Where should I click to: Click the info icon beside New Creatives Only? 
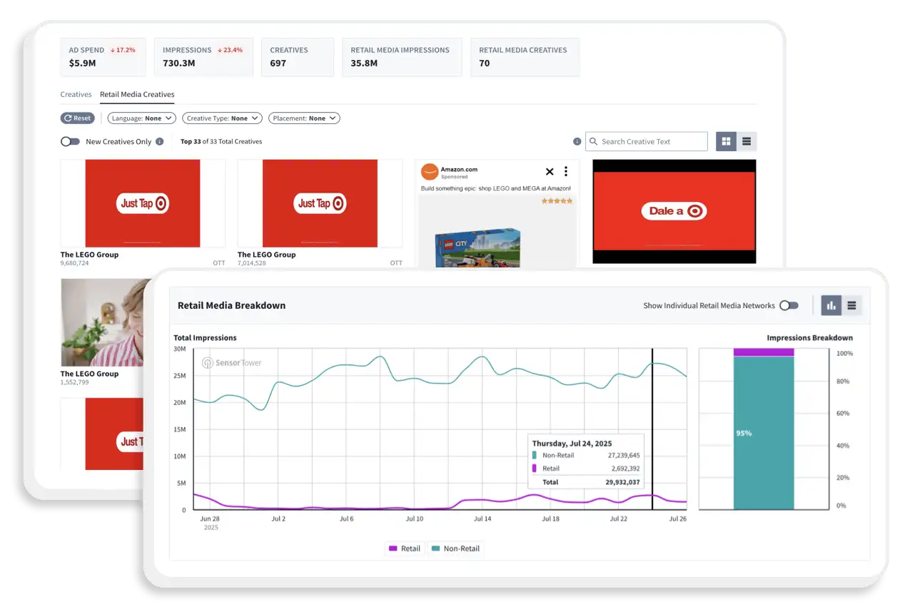[x=160, y=141]
